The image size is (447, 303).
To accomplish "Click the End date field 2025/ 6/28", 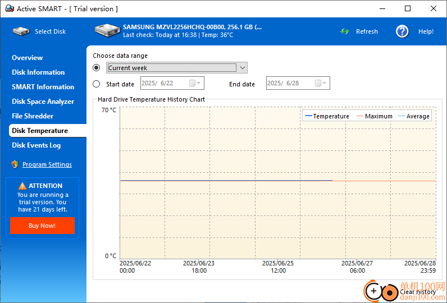I will [x=298, y=83].
